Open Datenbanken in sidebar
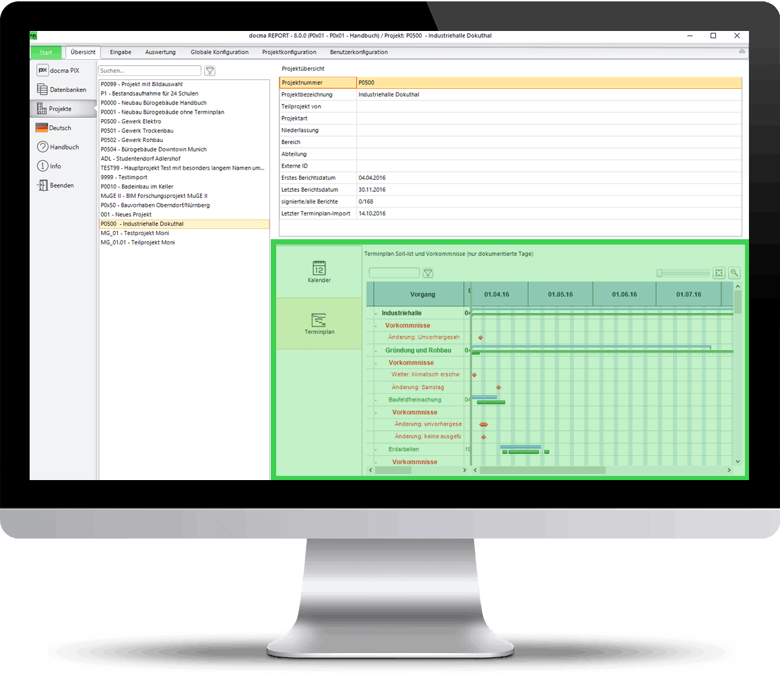The height and width of the screenshot is (676, 780). (x=62, y=90)
